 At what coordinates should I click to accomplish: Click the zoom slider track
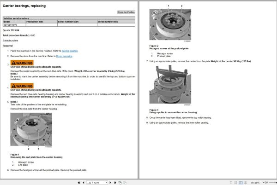point(273,183)
